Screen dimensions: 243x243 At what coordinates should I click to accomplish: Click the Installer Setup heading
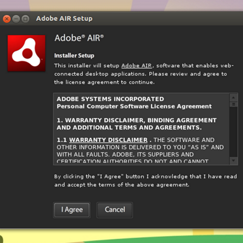tap(74, 56)
